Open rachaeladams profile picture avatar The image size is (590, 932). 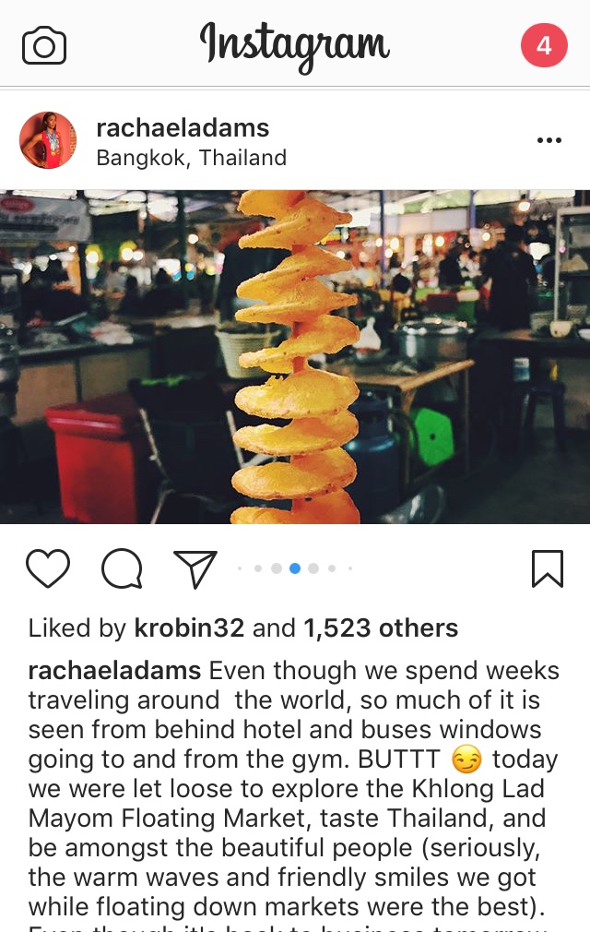tap(48, 140)
